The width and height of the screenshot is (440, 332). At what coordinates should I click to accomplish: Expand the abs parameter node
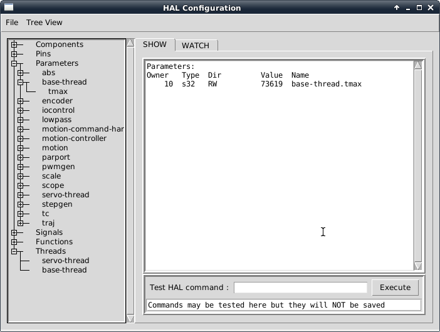20,73
